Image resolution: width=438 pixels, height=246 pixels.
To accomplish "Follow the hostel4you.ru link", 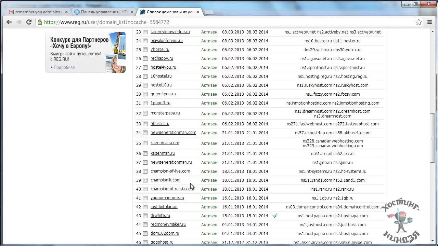I will pos(163,67).
